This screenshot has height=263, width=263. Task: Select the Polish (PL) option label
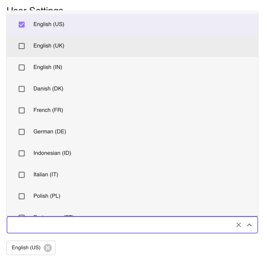coord(47,196)
